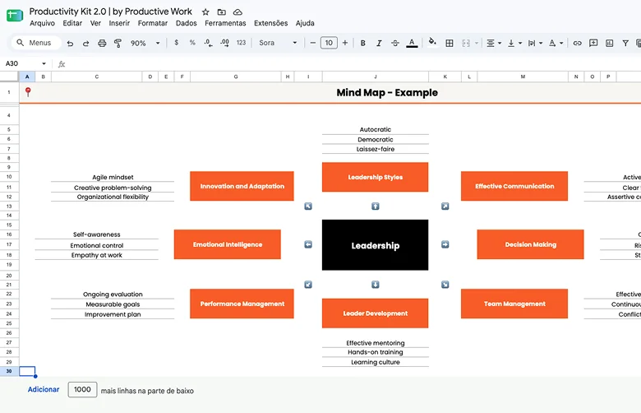Click the redo arrow icon
This screenshot has width=641, height=413.
pyautogui.click(x=85, y=43)
